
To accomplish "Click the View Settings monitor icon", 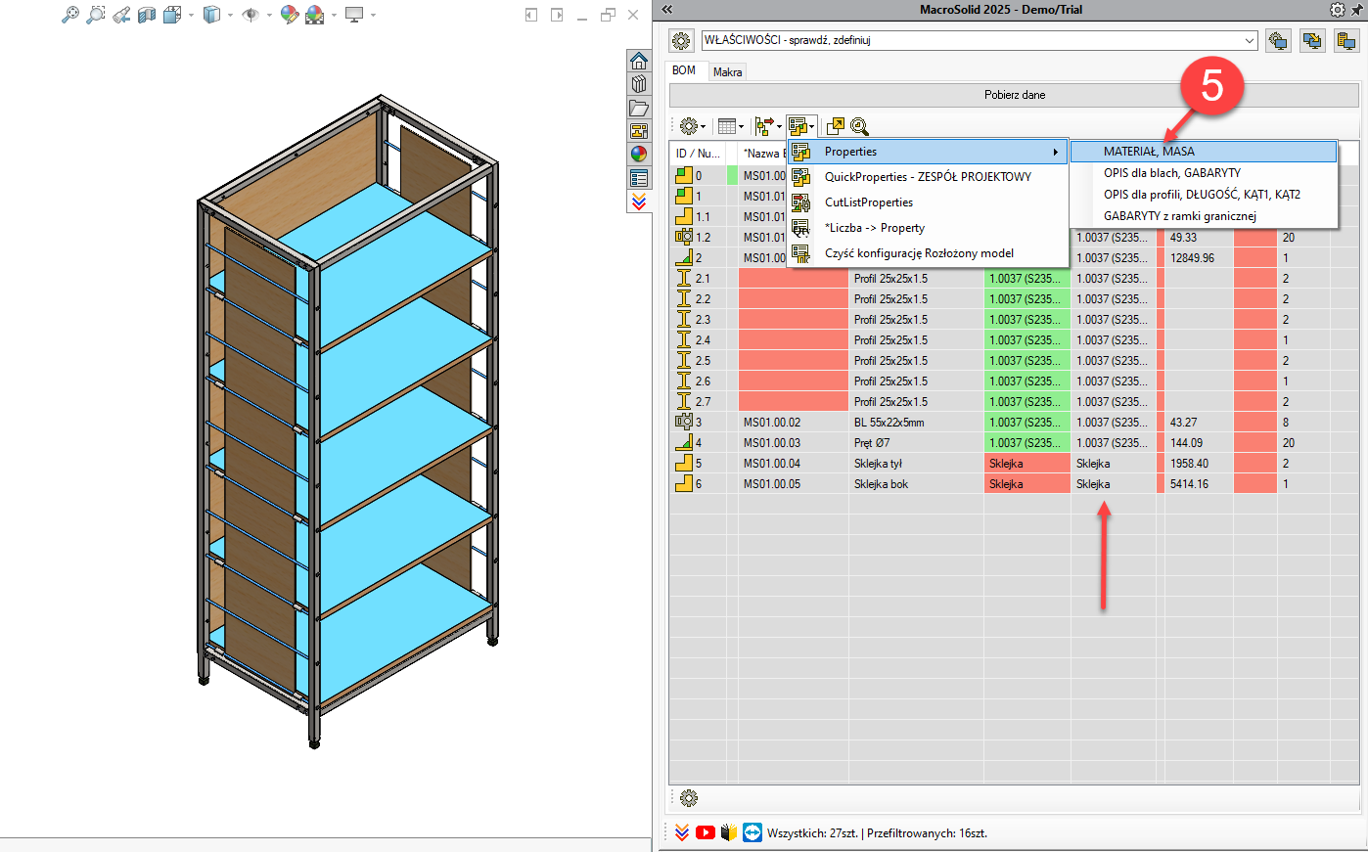I will click(x=354, y=15).
